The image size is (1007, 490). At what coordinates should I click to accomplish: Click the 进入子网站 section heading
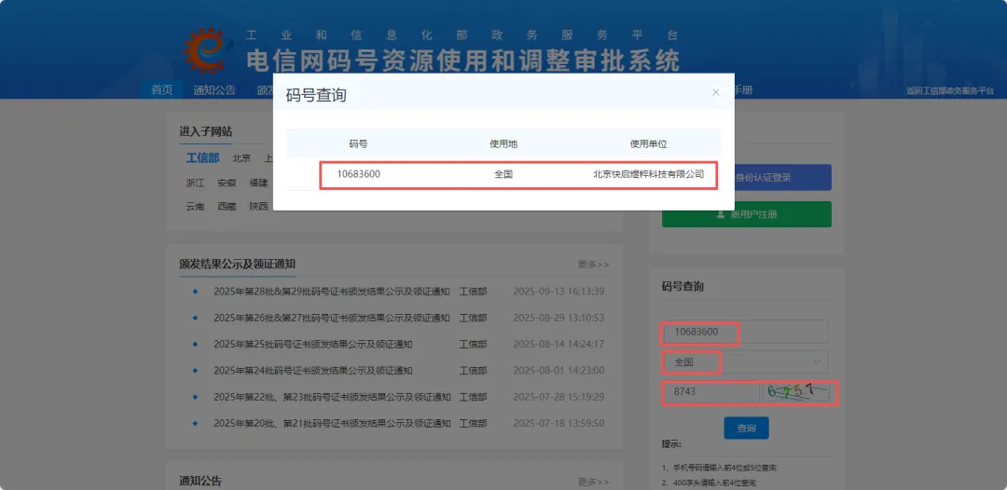click(205, 131)
